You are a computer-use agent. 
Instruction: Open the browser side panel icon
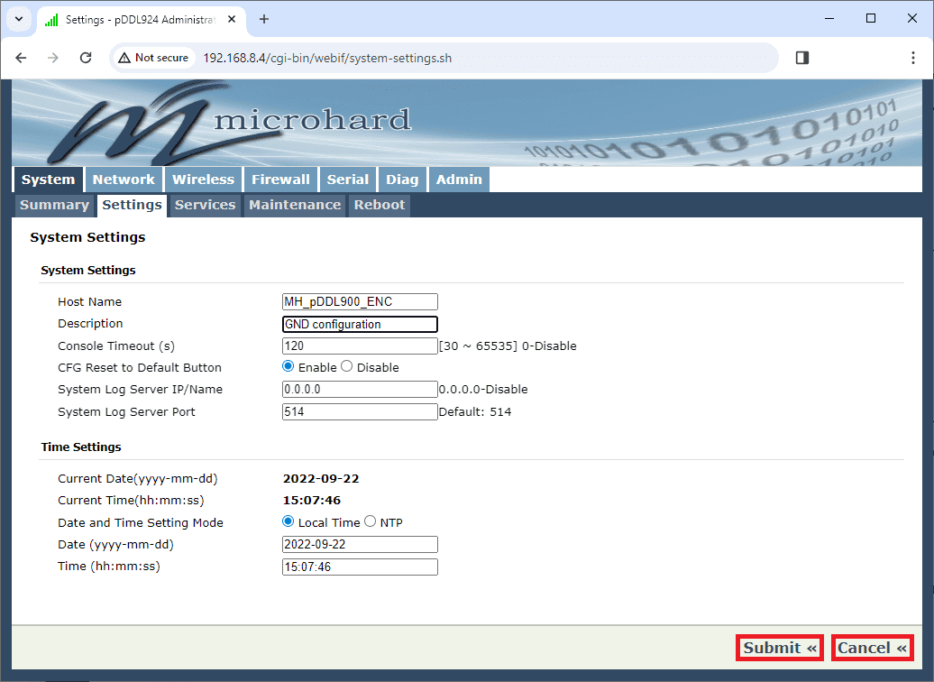(801, 58)
